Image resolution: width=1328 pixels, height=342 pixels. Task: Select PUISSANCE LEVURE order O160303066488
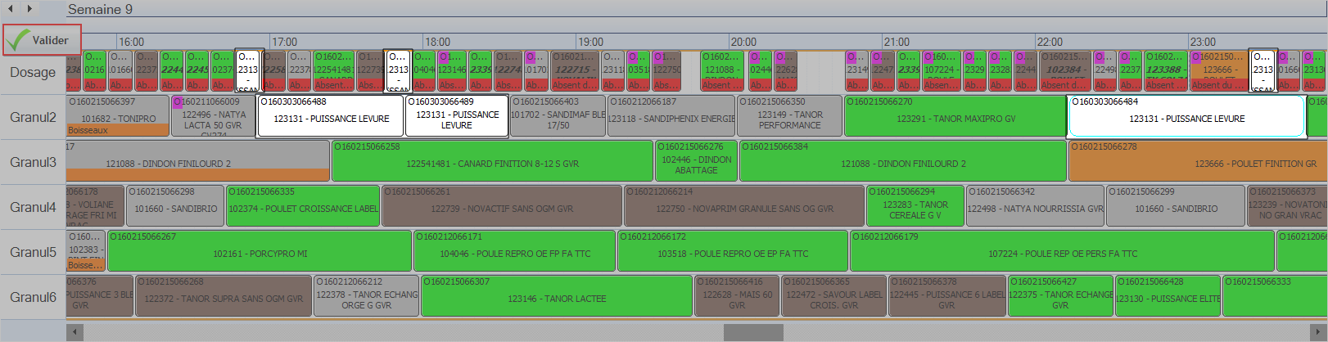(x=331, y=116)
